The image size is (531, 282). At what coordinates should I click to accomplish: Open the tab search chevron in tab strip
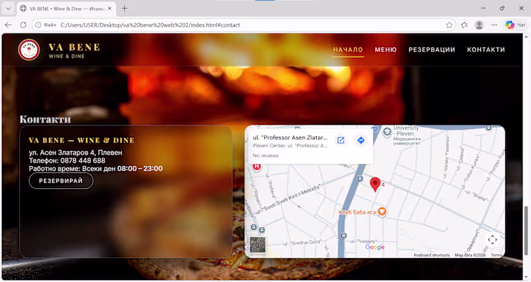tap(8, 9)
